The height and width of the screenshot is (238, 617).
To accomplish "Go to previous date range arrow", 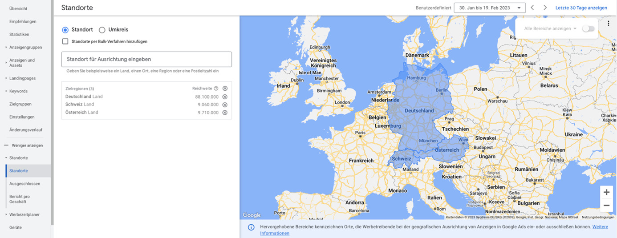I will tap(532, 8).
